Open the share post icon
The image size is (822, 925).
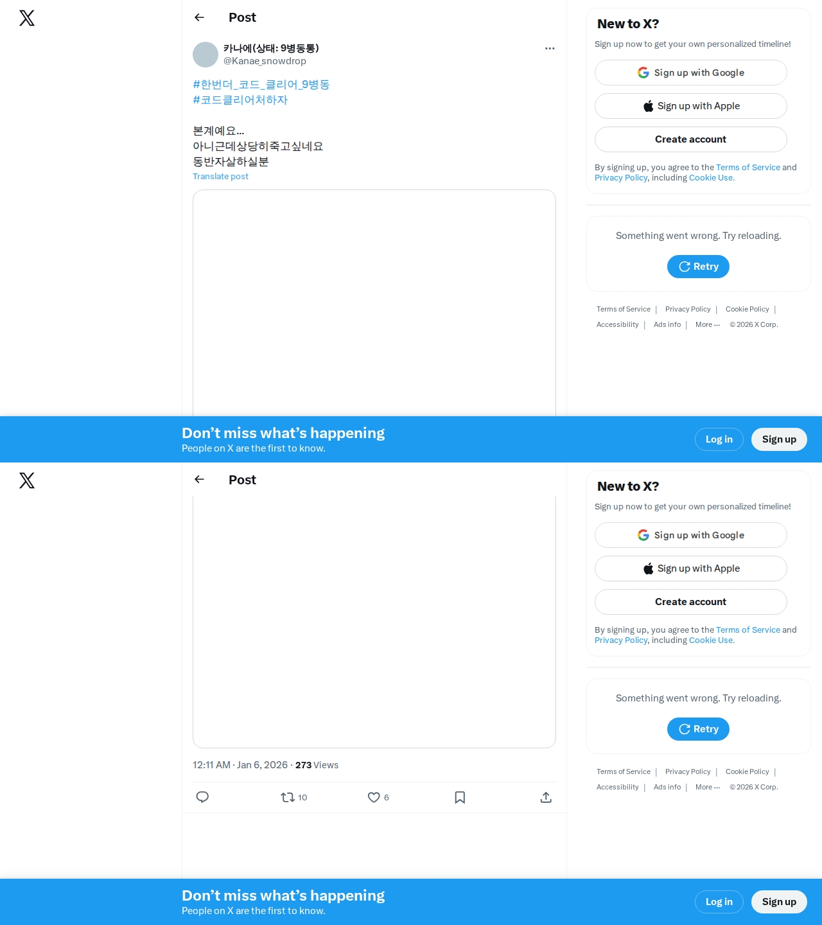(x=546, y=797)
